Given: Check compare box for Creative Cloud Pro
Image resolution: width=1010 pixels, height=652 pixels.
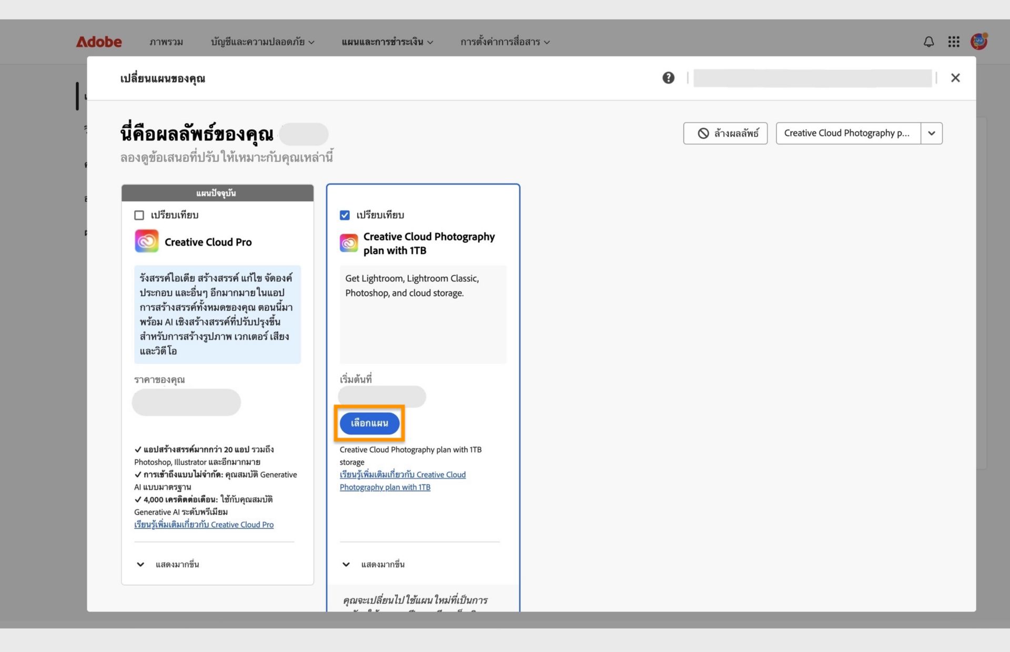Looking at the screenshot, I should 139,215.
